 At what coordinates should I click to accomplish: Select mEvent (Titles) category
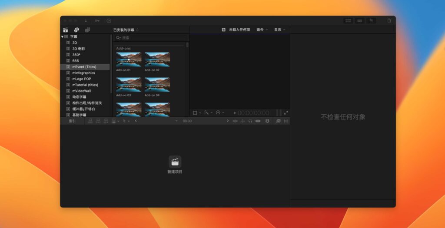point(85,67)
